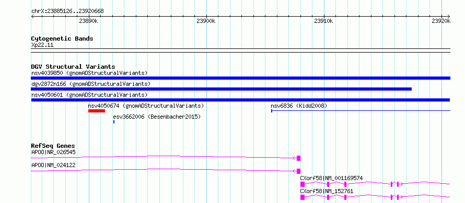Click the CXorf58|NM_152761 gene label
465x203 pixels.
click(x=327, y=191)
